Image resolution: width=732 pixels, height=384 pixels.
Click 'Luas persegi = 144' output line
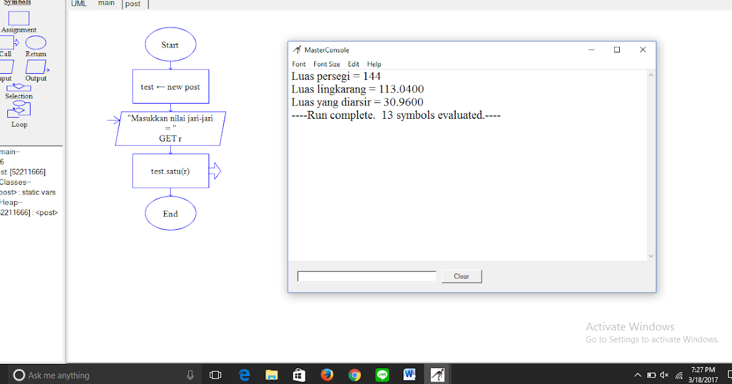coord(336,76)
